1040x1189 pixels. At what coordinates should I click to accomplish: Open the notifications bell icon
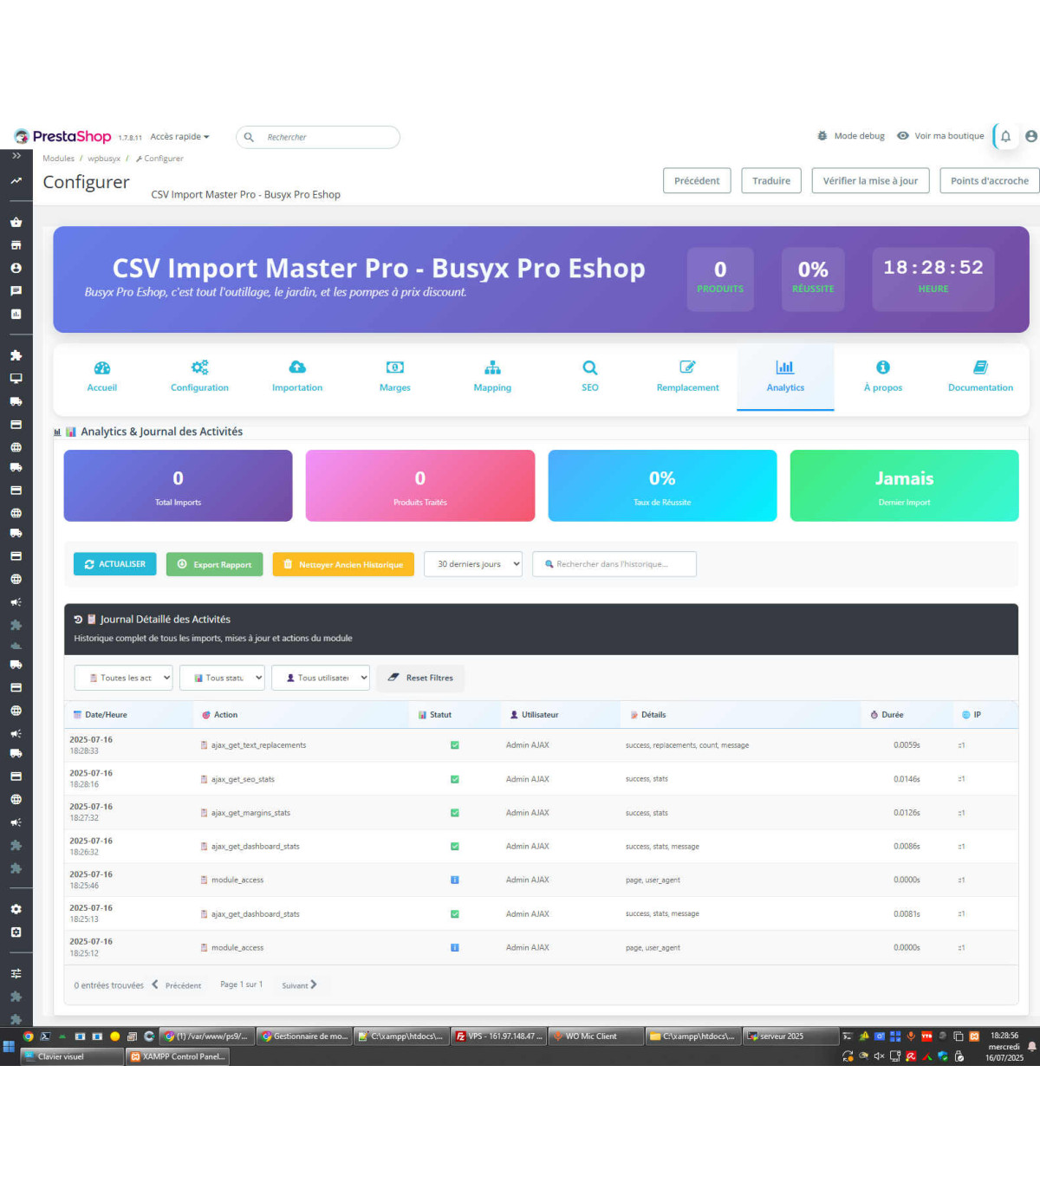coord(1005,136)
